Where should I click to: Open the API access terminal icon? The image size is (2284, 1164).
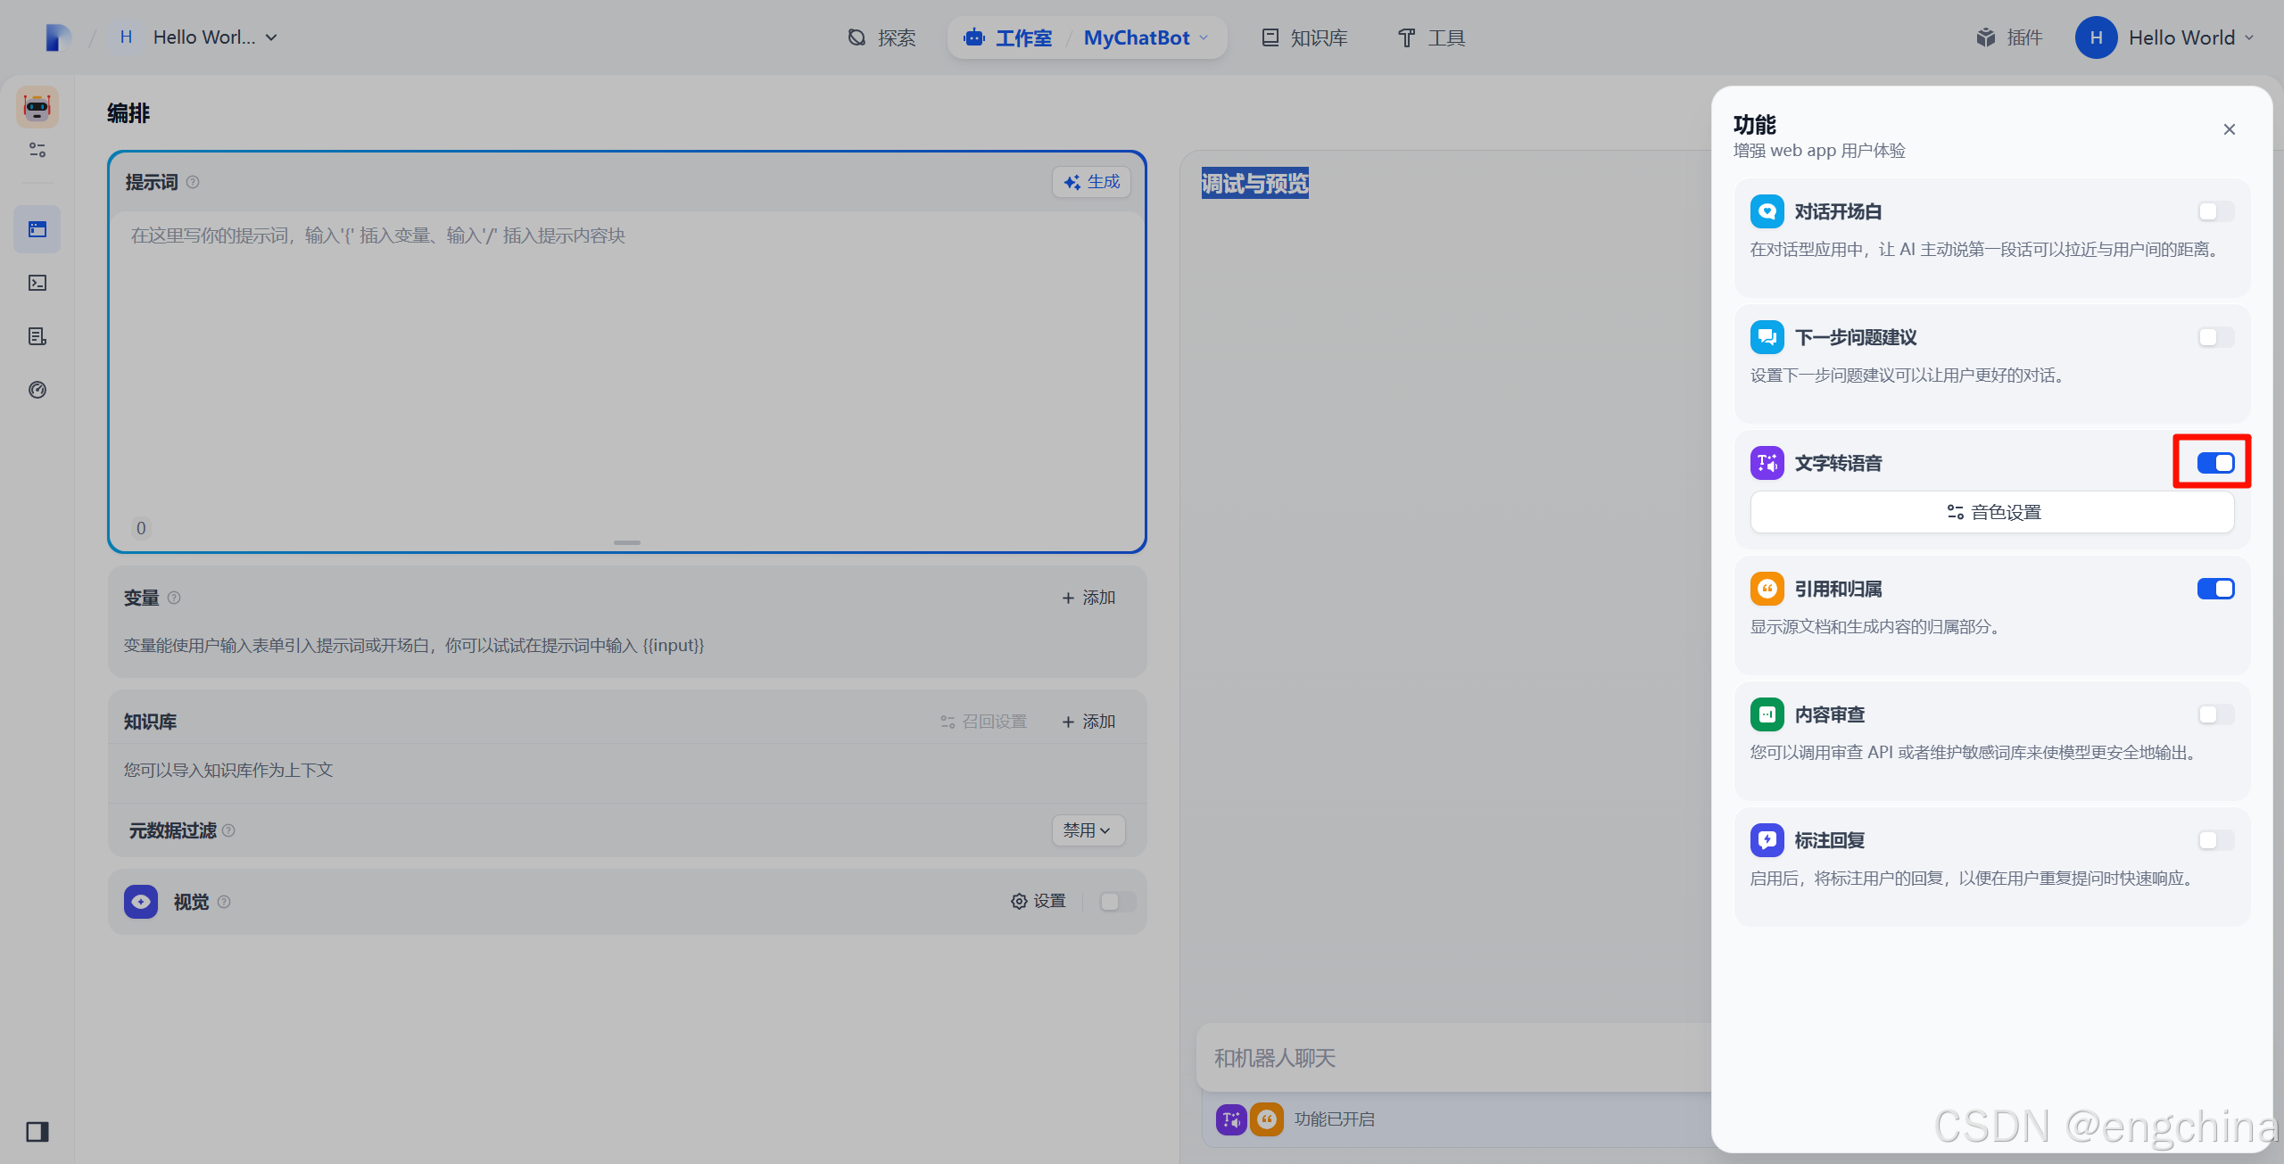coord(37,283)
